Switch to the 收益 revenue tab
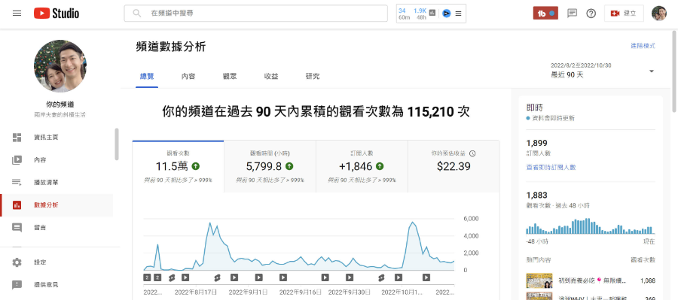The width and height of the screenshot is (678, 300). click(271, 77)
